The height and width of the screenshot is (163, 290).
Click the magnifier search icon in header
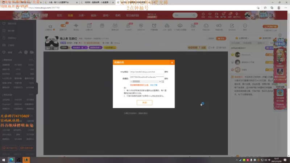[194, 15]
